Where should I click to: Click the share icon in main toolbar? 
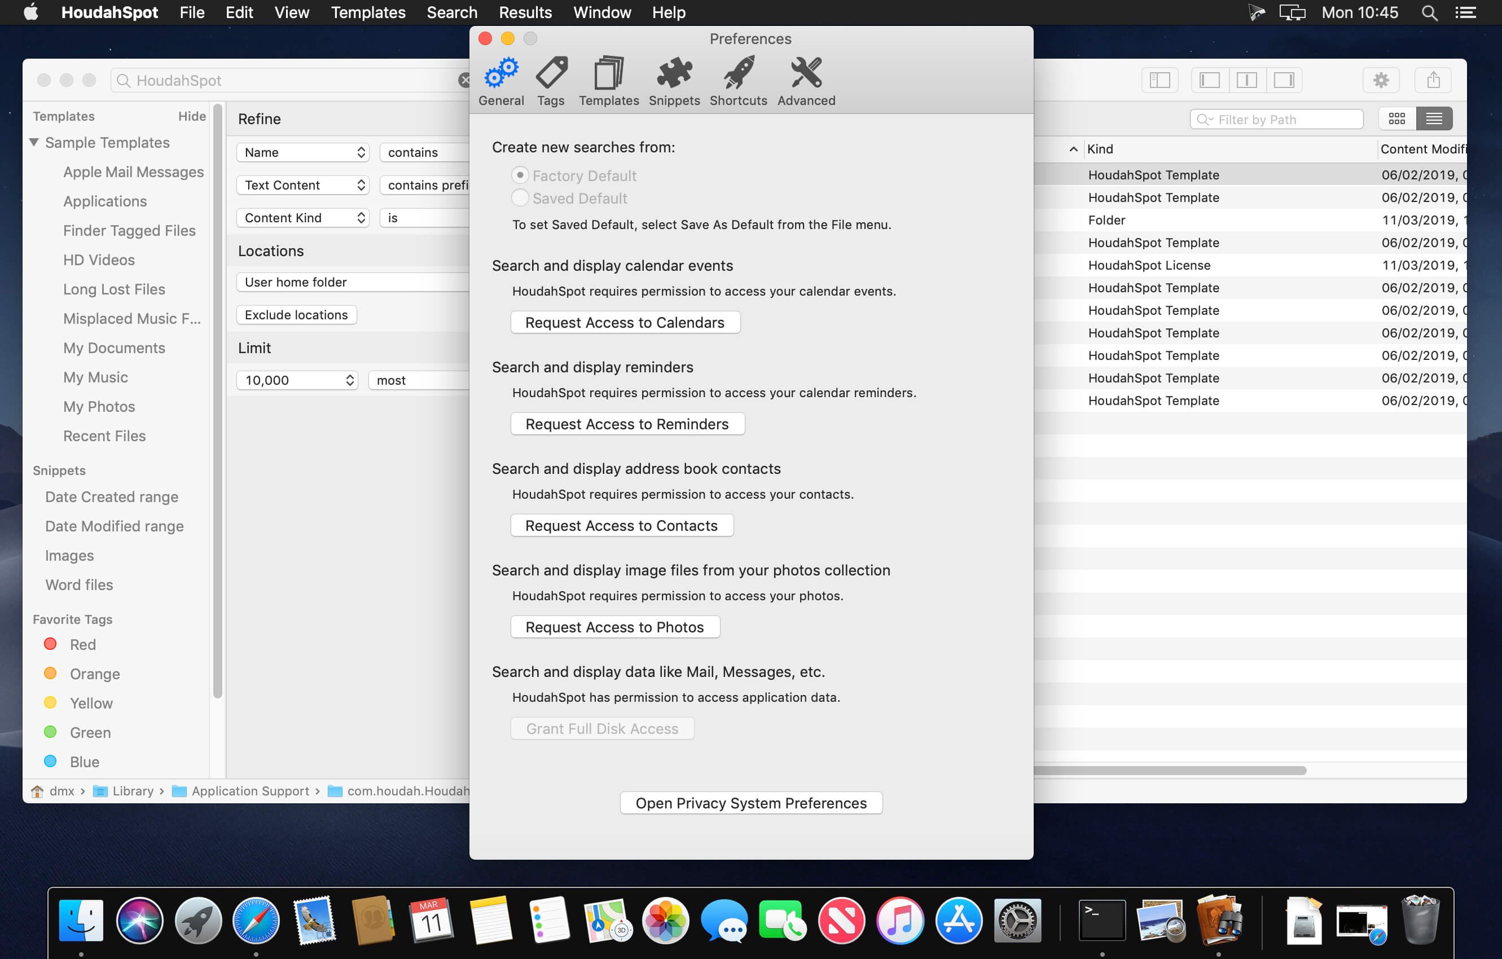point(1433,81)
